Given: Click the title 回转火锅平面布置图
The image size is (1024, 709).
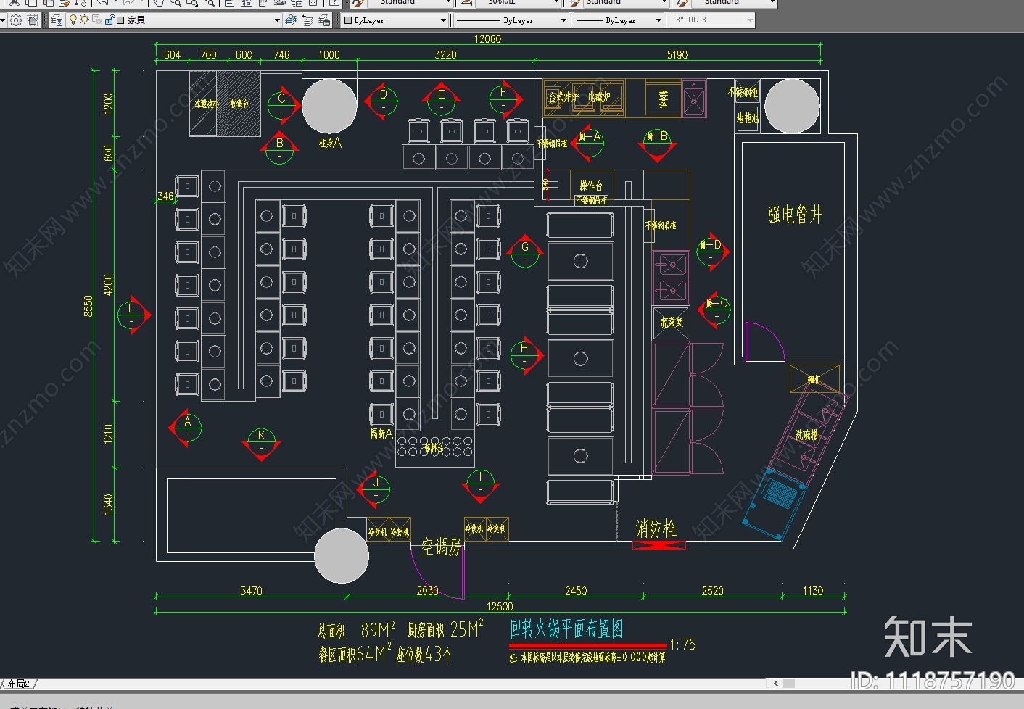Looking at the screenshot, I should click(x=566, y=629).
